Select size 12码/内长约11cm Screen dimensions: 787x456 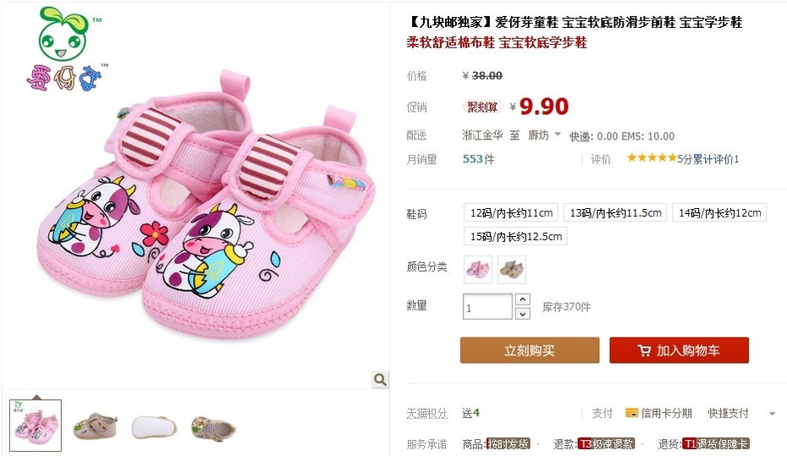[511, 212]
